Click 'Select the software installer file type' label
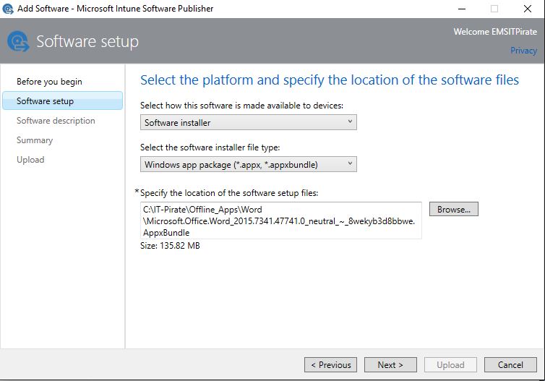Screen dimensions: 545x381 [x=210, y=147]
